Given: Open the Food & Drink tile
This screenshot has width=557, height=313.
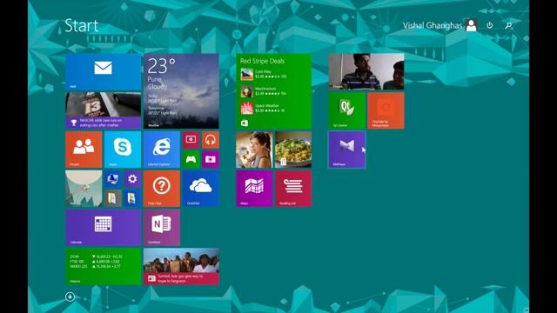Looking at the screenshot, I should tap(293, 150).
